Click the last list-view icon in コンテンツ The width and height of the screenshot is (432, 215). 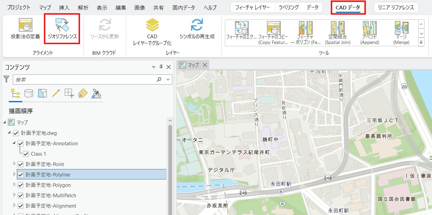[96, 93]
